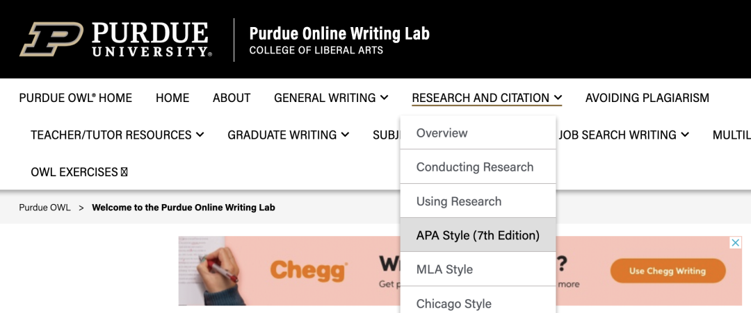Open OWL Exercises link
Screen dimensions: 751x313
click(x=79, y=172)
